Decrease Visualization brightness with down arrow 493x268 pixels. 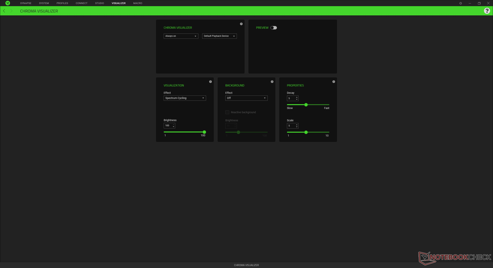pos(174,127)
